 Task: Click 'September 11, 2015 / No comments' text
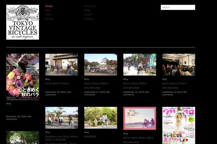[136, 93]
